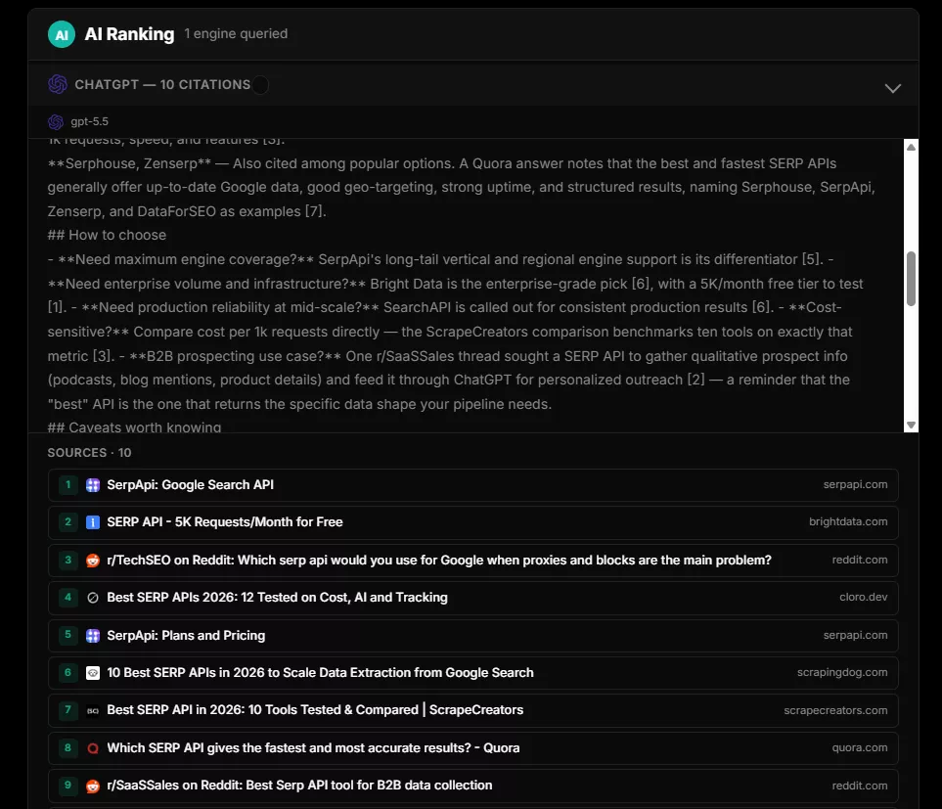Image resolution: width=942 pixels, height=809 pixels.
Task: Click the cloro.dev domain label
Action: [x=864, y=597]
